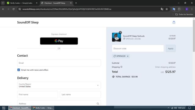This screenshot has width=195, height=110.
Task: Open Chrome three-dot menu
Action: point(192,9)
